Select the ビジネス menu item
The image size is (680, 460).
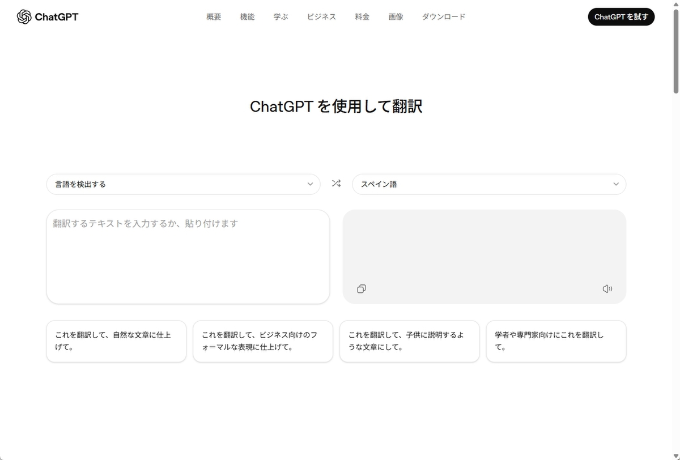(321, 17)
